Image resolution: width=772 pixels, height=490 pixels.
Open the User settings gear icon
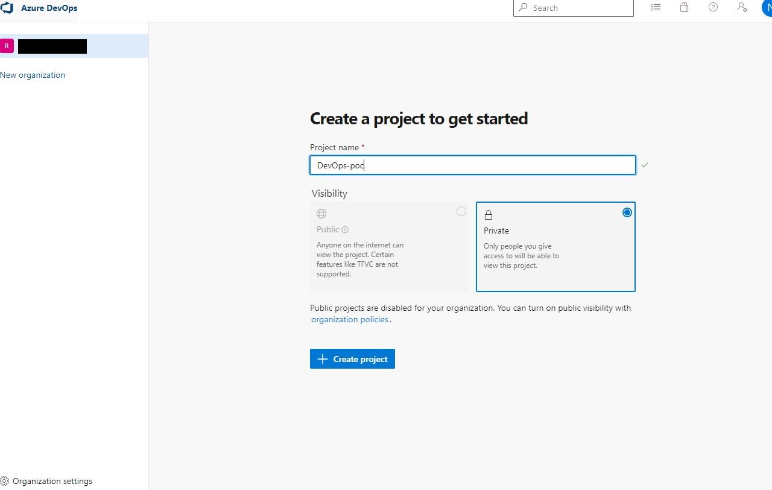(742, 7)
